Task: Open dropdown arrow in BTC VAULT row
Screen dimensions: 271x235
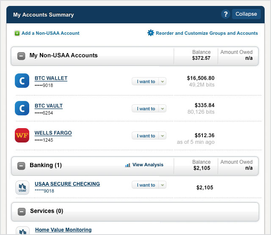Action: pyautogui.click(x=163, y=109)
